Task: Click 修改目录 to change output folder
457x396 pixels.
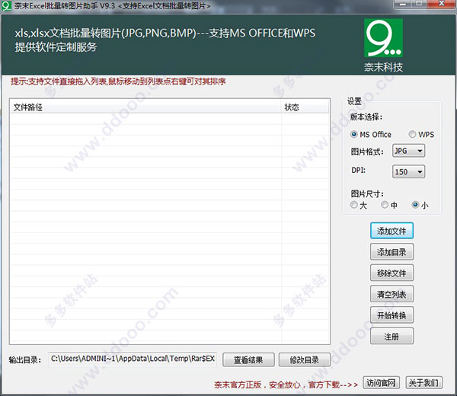Action: point(305,360)
